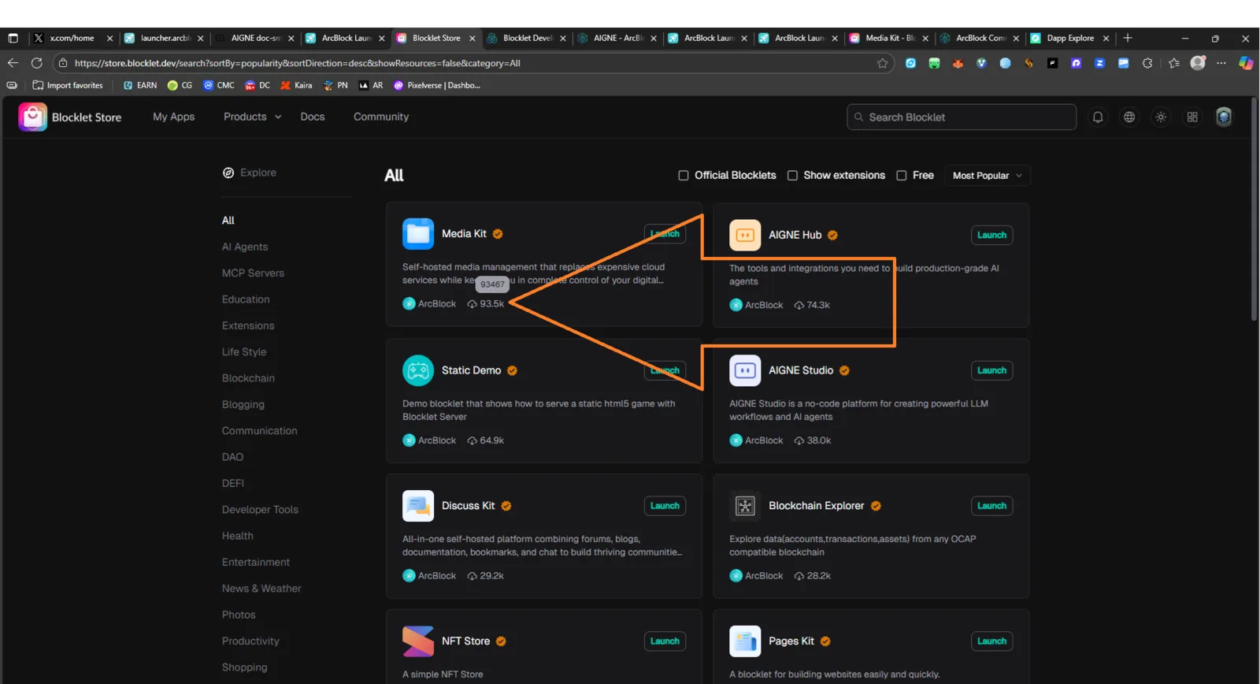Click the Media Kit app icon
Screen dimensions: 1260x684
[x=418, y=234]
